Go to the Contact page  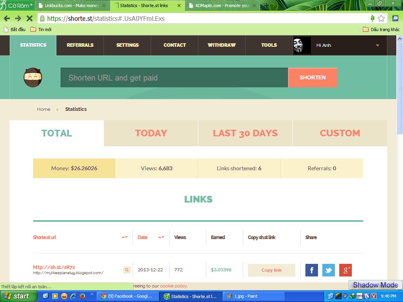[x=175, y=45]
